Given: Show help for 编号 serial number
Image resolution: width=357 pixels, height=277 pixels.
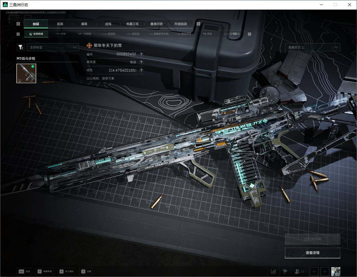Looking at the screenshot, I should [141, 54].
